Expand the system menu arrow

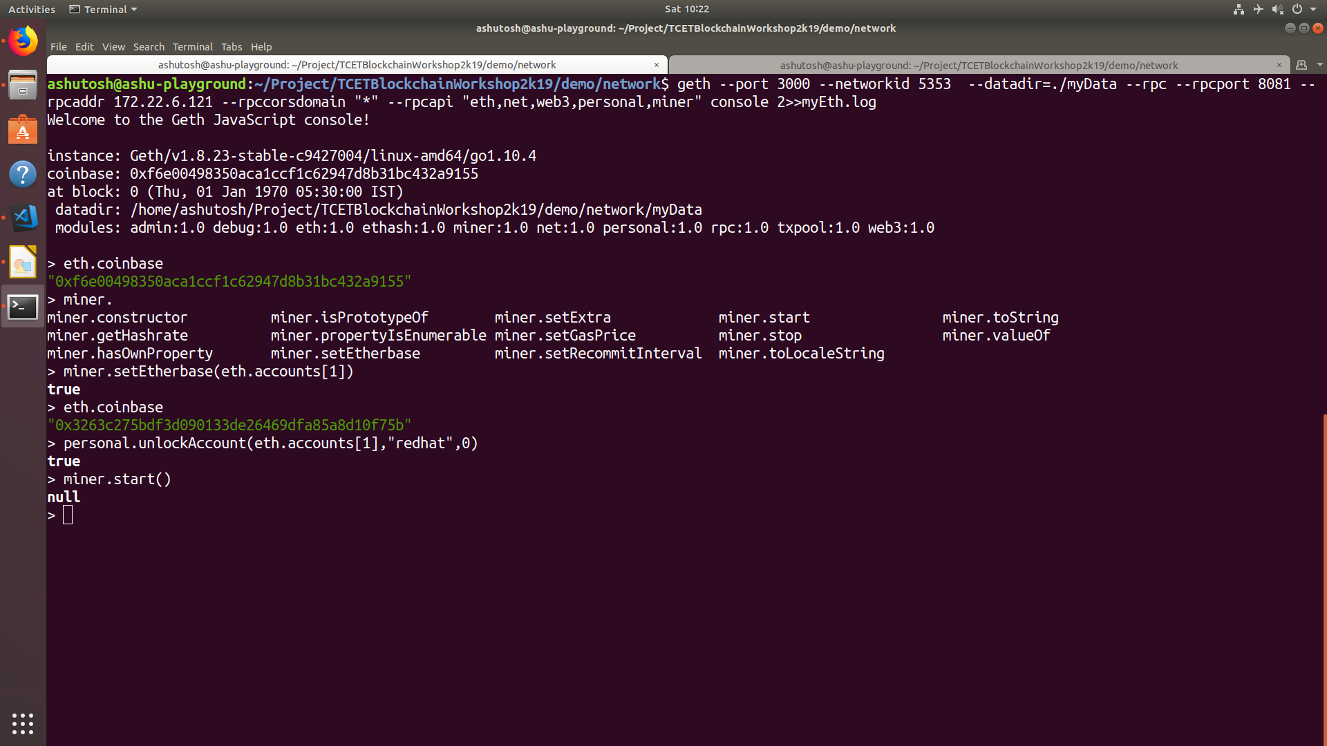pos(1313,9)
